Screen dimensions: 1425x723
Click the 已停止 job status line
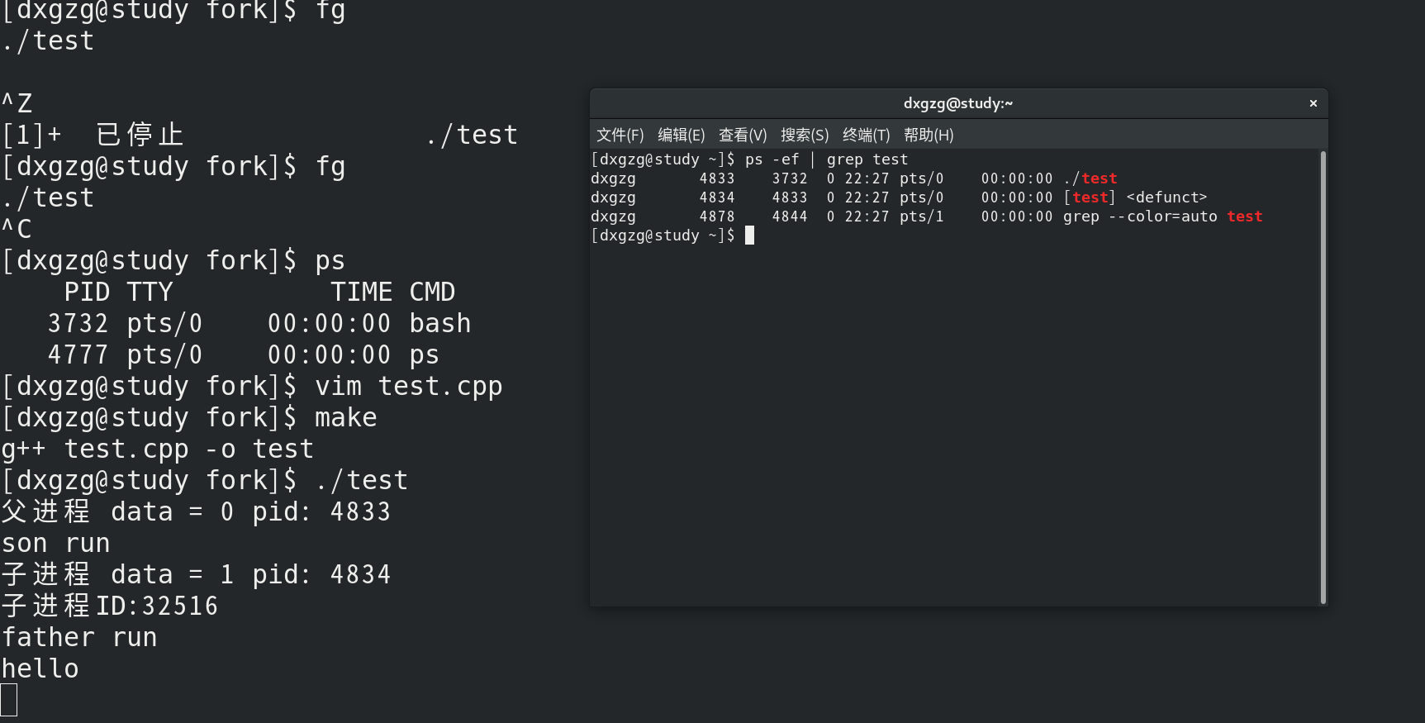click(x=140, y=133)
